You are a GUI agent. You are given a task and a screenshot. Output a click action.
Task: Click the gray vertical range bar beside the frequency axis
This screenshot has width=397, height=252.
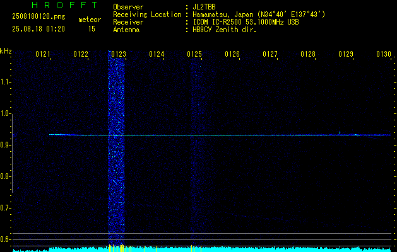coord(12,153)
